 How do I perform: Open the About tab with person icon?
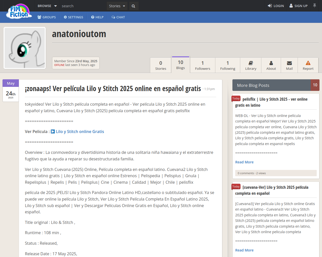tap(271, 65)
